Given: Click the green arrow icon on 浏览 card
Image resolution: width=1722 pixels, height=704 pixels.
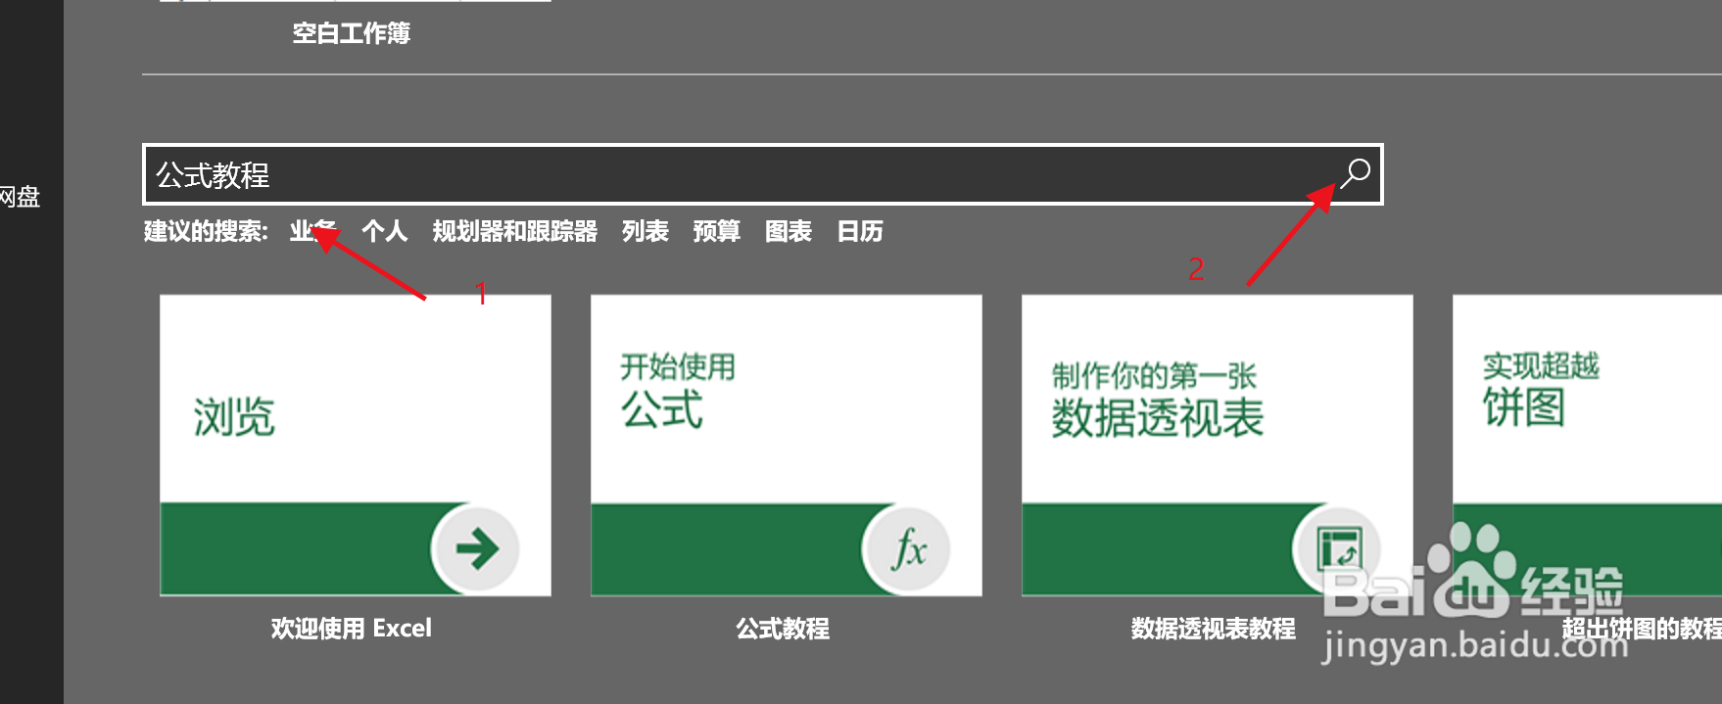Looking at the screenshot, I should 476,548.
